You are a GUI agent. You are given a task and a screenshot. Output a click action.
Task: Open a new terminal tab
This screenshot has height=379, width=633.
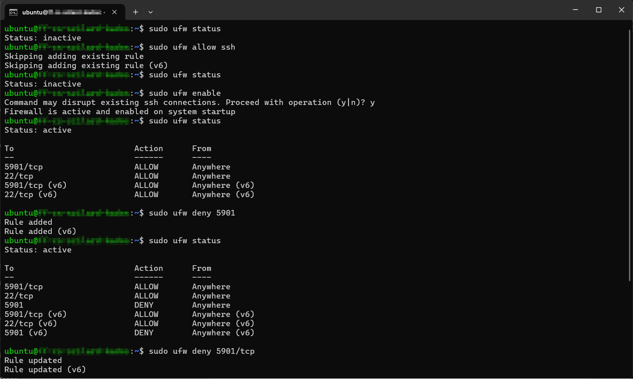pyautogui.click(x=136, y=12)
